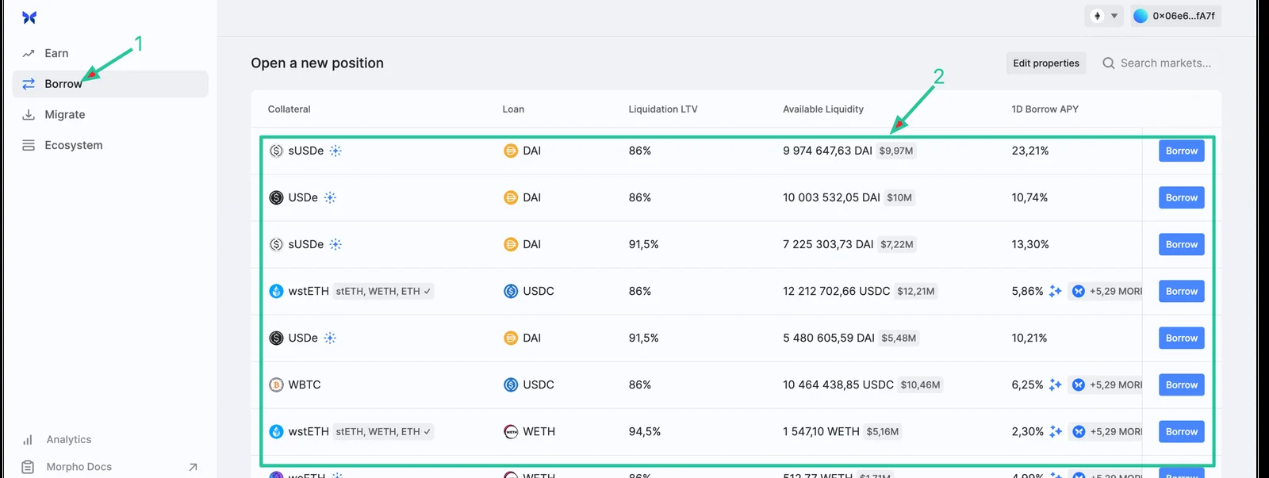Click the rewards sparkle icon next to 2,30%
The image size is (1269, 478).
point(1056,431)
